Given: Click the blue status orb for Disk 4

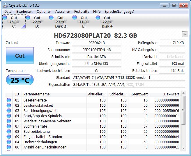Looking at the screenshot, I should [98, 17].
